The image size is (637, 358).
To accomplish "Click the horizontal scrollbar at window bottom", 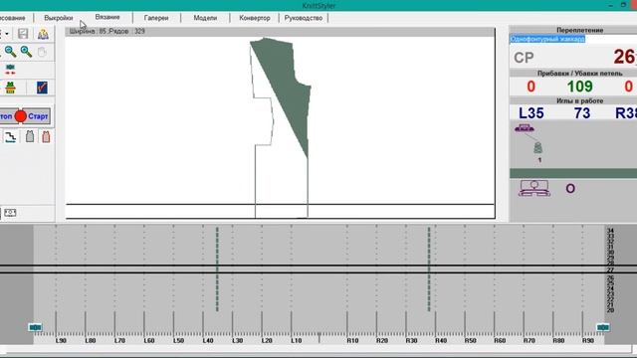I will pyautogui.click(x=318, y=349).
